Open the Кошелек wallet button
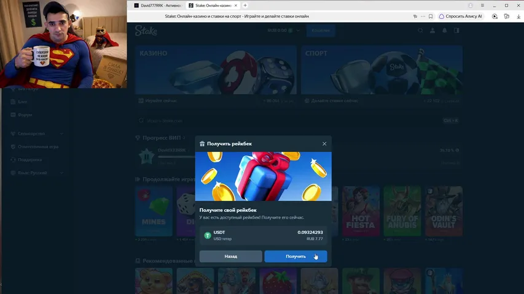The image size is (524, 294). 321,31
